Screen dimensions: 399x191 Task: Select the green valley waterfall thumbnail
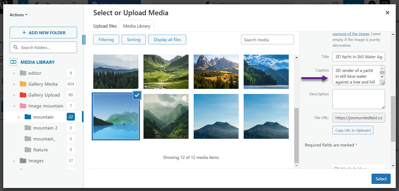[166, 72]
